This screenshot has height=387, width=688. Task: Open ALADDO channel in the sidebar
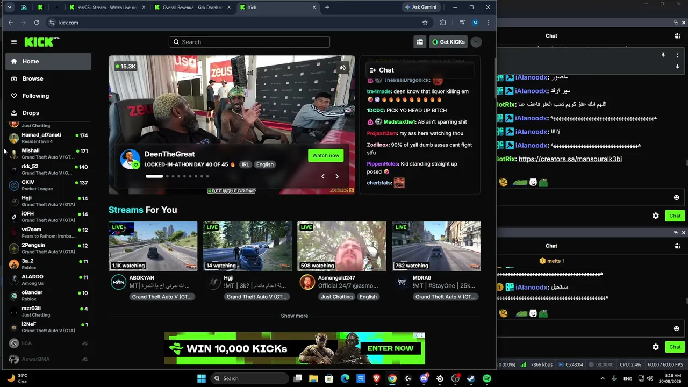(48, 280)
